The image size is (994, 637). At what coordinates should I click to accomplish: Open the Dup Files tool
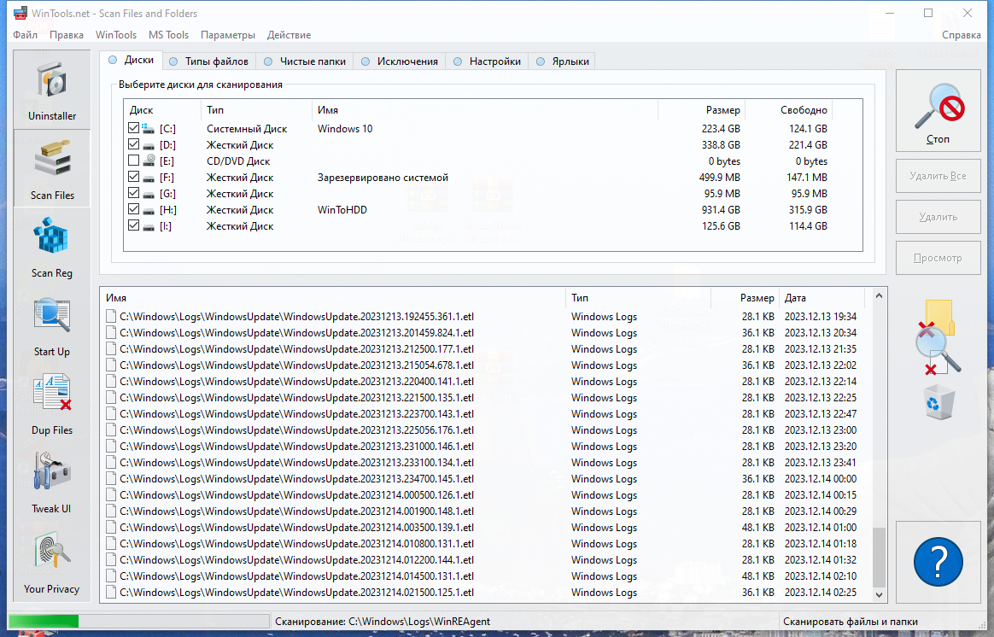pyautogui.click(x=52, y=405)
